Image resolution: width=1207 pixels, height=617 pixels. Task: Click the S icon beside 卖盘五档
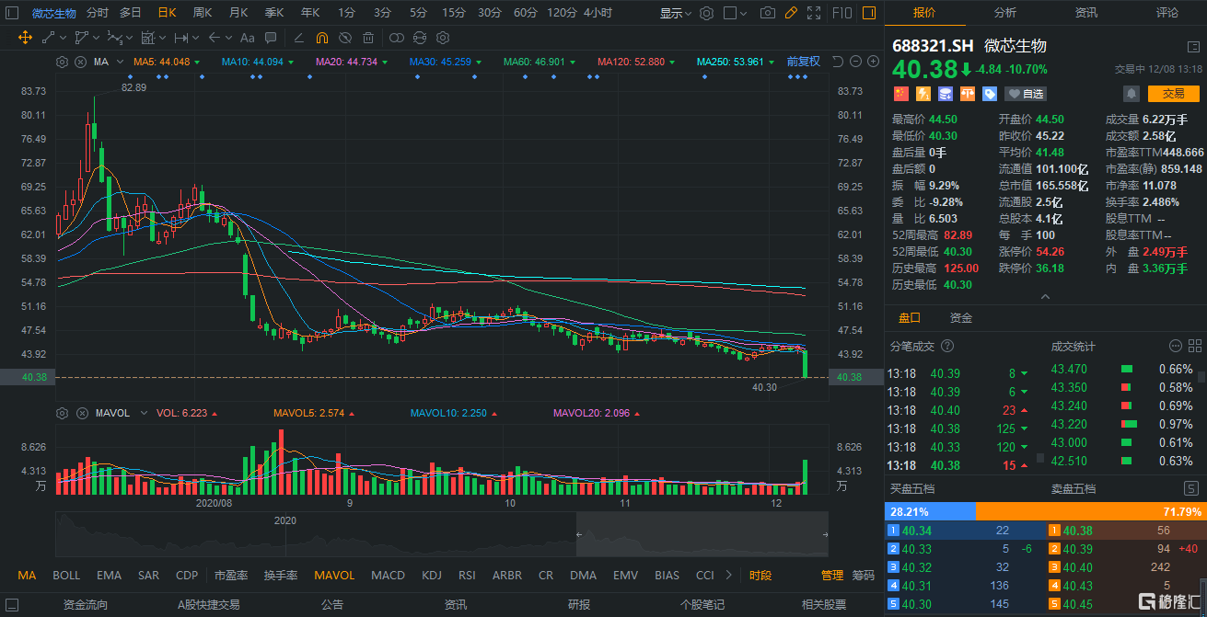click(x=1190, y=488)
